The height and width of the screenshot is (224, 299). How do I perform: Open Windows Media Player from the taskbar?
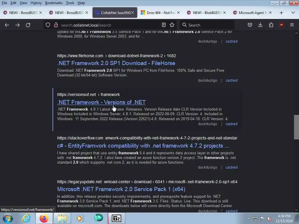[80, 218]
